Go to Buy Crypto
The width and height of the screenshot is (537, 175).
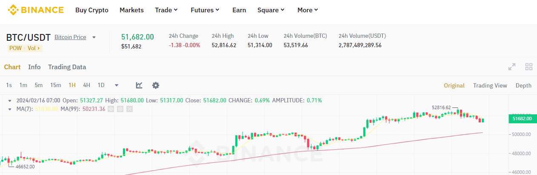click(x=92, y=10)
